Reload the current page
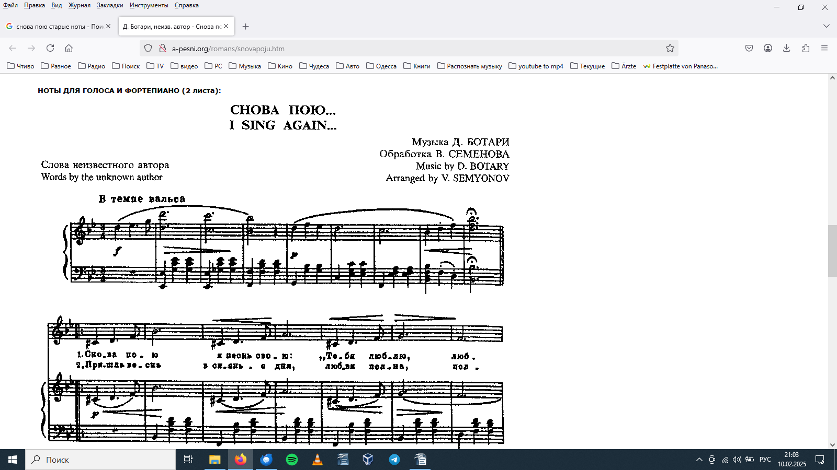837x470 pixels. [x=50, y=48]
